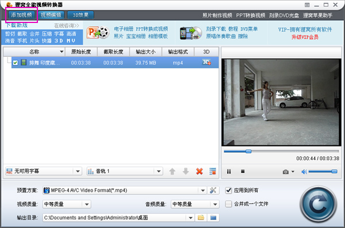The width and height of the screenshot is (345, 228).
Task: Open 狸窝苹果助手 menu item
Action: point(318,16)
